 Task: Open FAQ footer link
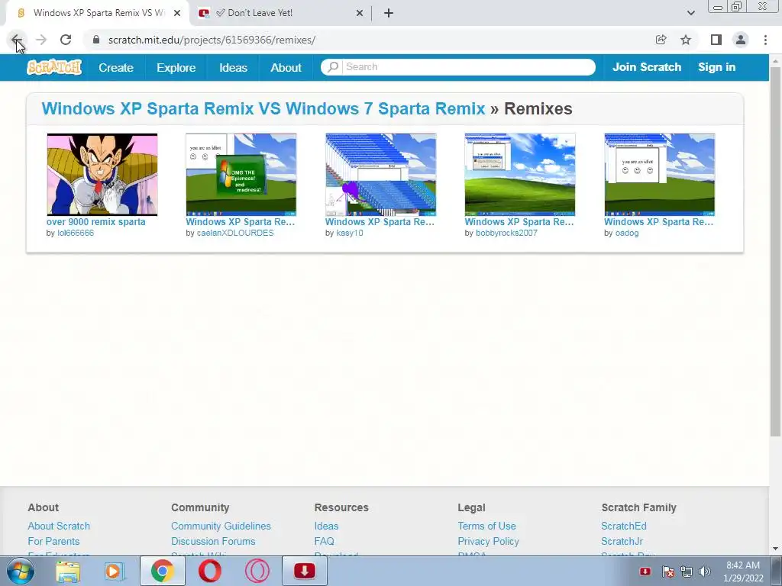(x=324, y=541)
